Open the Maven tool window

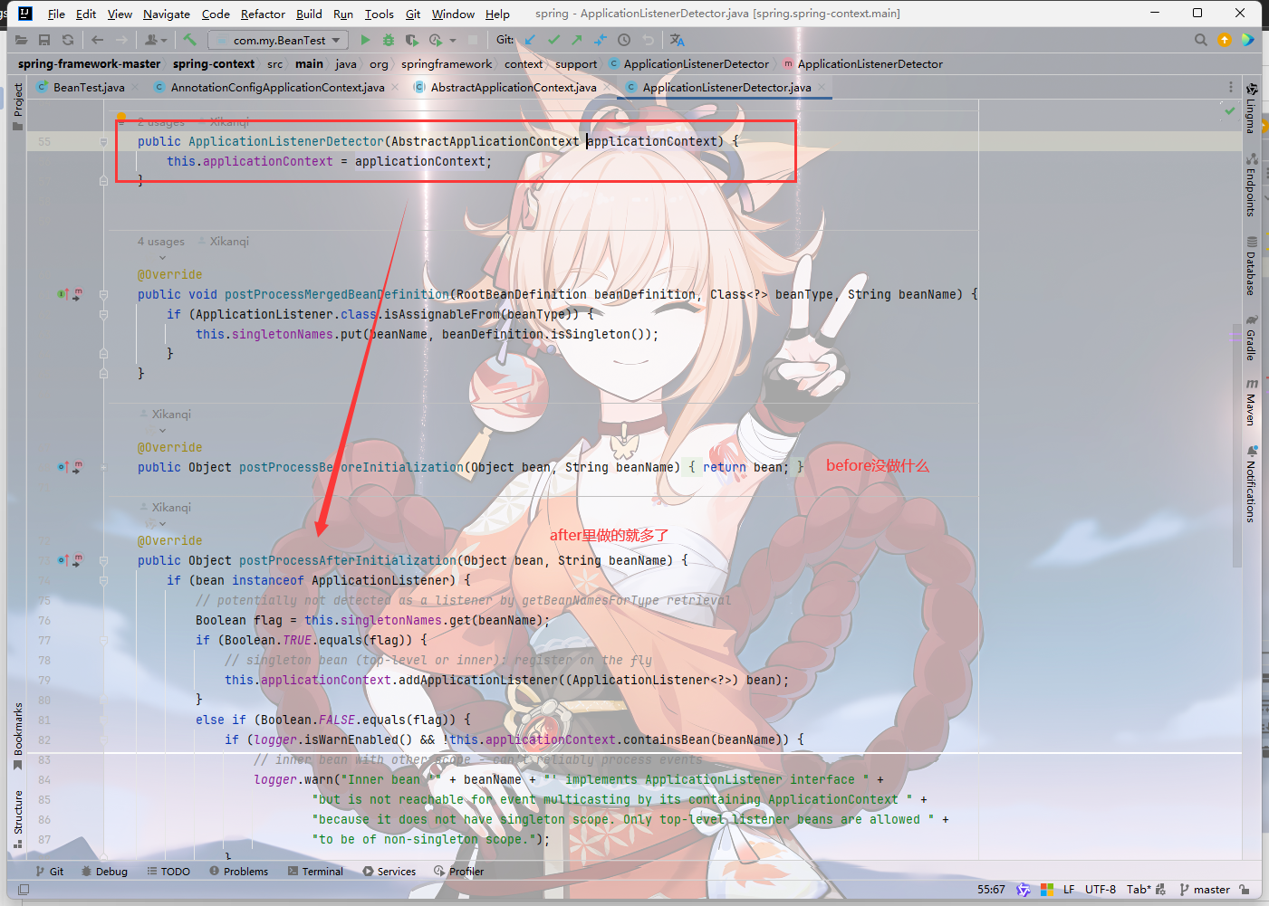1251,402
